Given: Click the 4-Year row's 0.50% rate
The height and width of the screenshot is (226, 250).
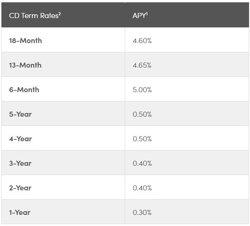Looking at the screenshot, I should (x=142, y=139).
